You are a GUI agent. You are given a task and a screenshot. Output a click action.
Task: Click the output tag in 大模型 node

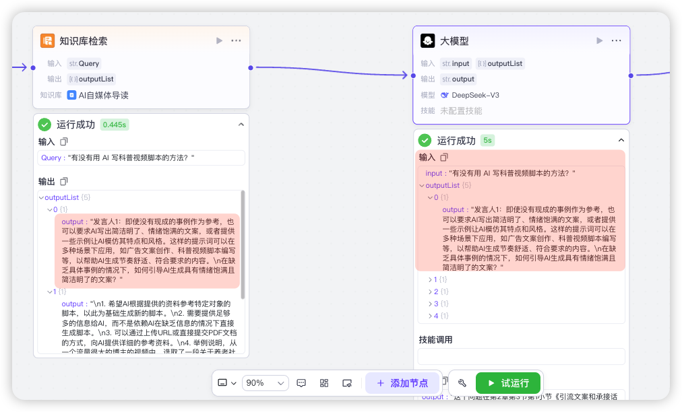pos(458,79)
